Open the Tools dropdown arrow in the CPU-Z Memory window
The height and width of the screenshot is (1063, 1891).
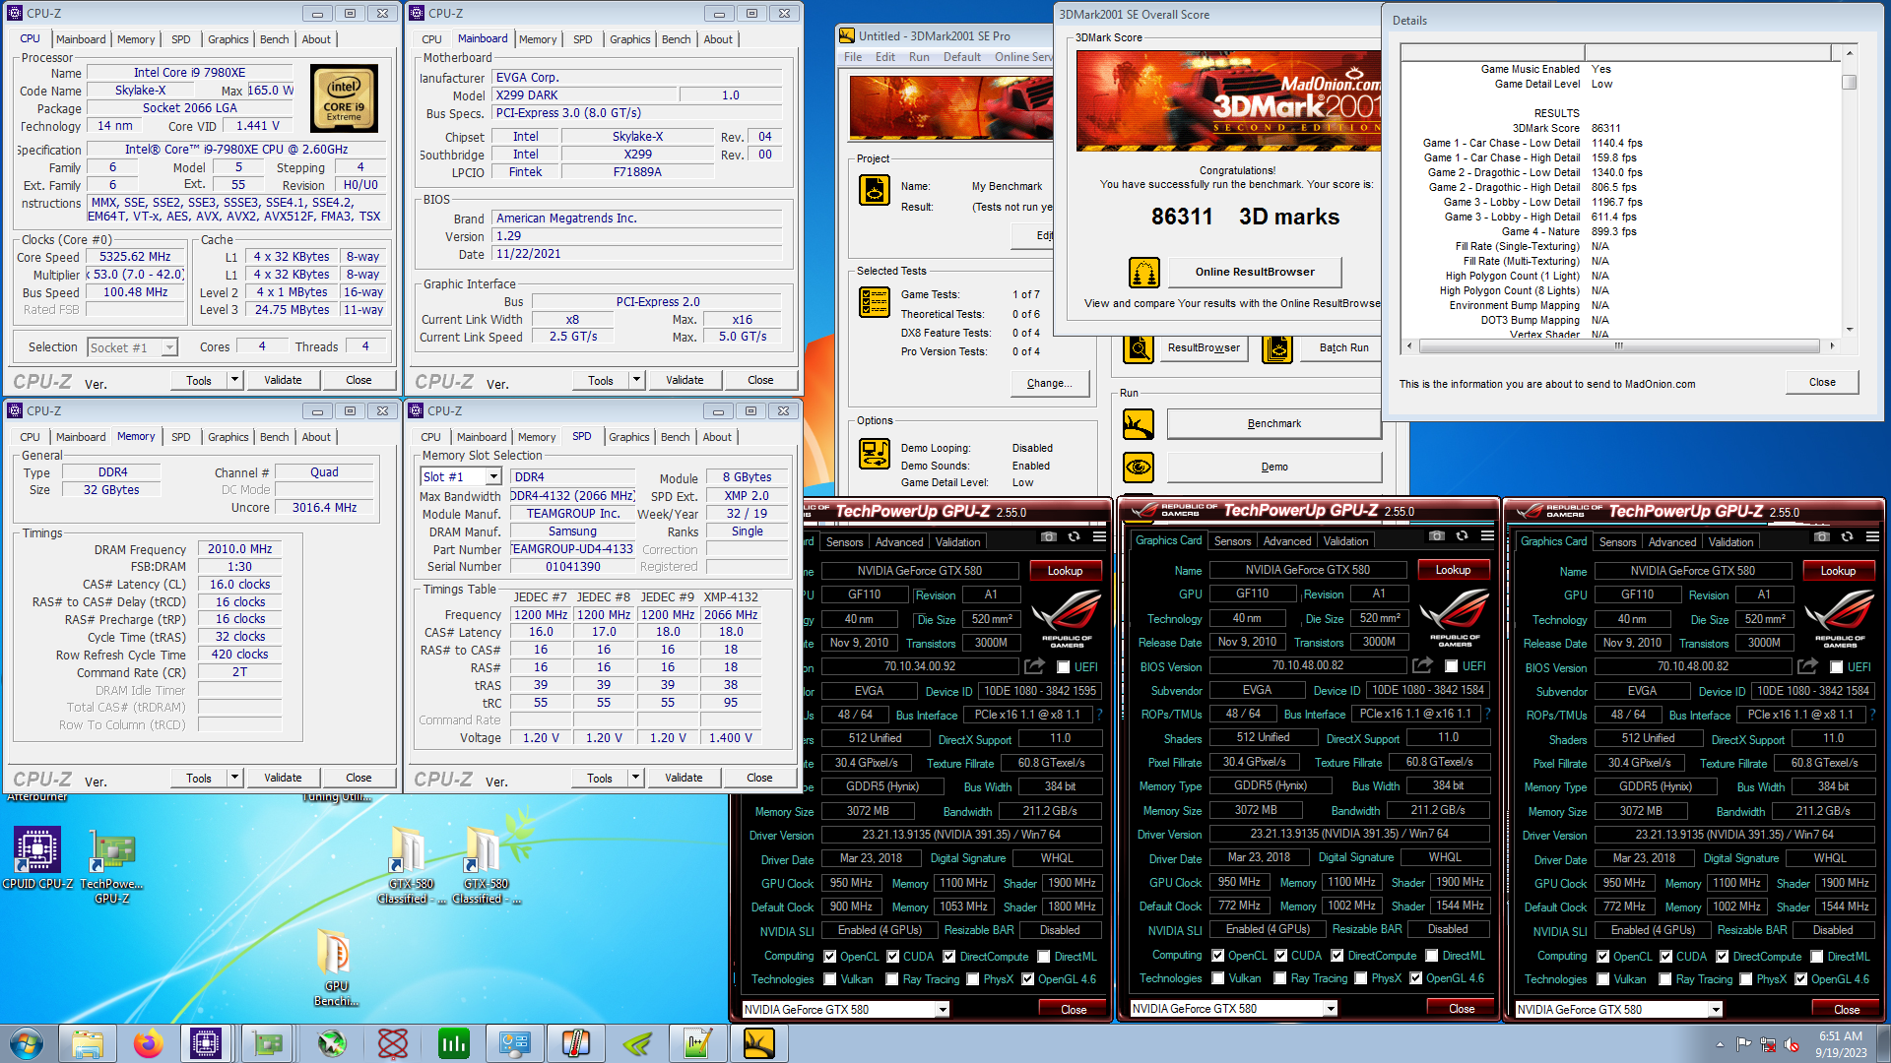pos(234,778)
